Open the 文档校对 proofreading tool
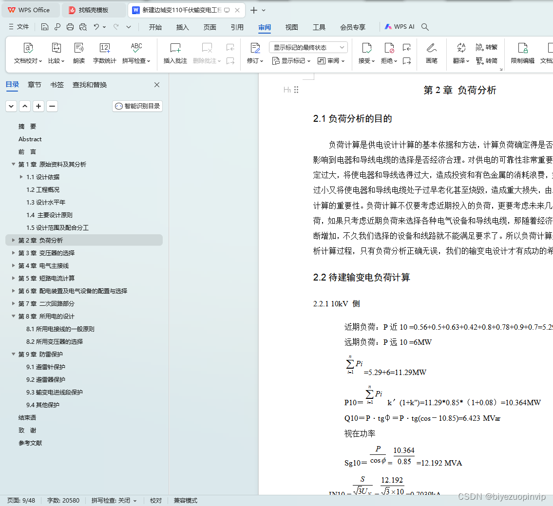 click(28, 53)
